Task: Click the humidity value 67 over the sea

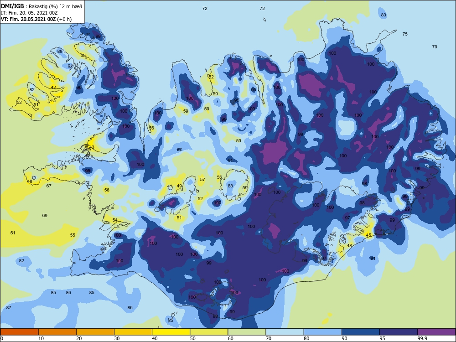Action: click(49, 186)
